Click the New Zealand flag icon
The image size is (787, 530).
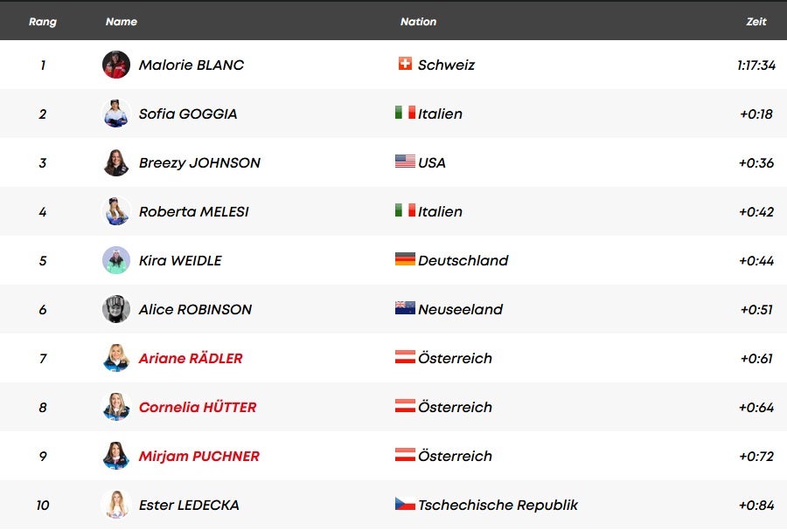[405, 308]
